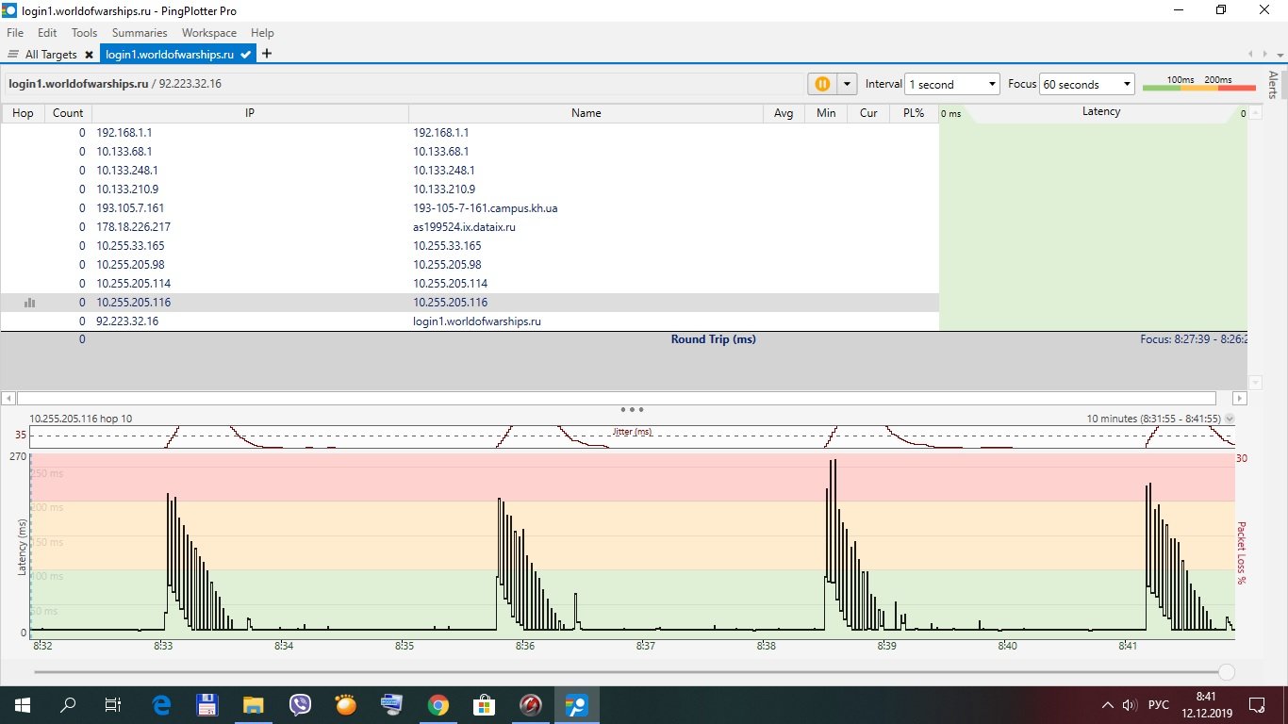Viewport: 1288px width, 724px height.
Task: Open dropdown arrow next to pause button
Action: (847, 84)
